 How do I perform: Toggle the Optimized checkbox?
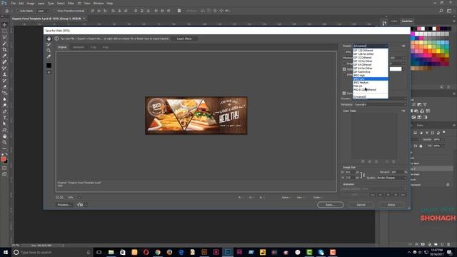coord(344,69)
